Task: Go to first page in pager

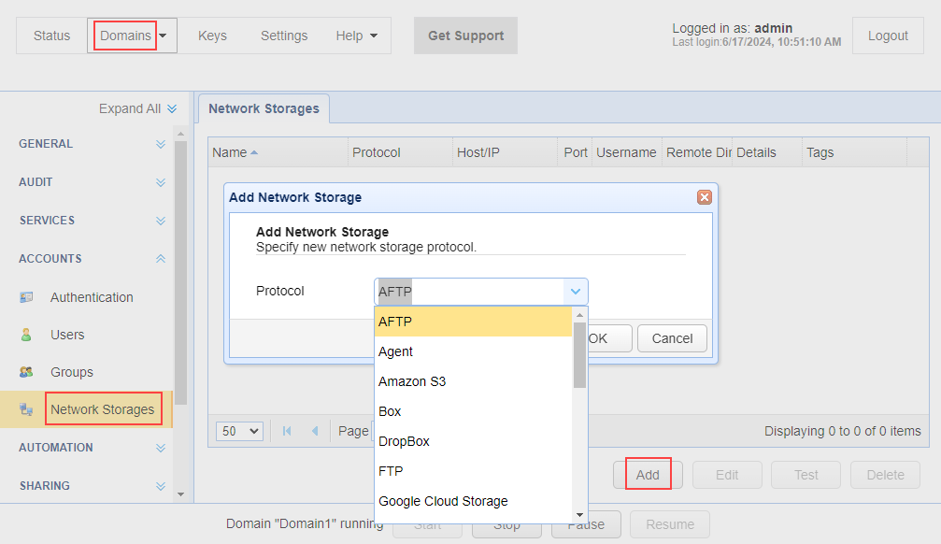Action: coord(287,431)
